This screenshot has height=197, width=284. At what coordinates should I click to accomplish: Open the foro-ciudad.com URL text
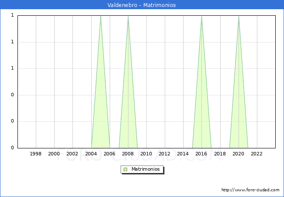pos(250,190)
